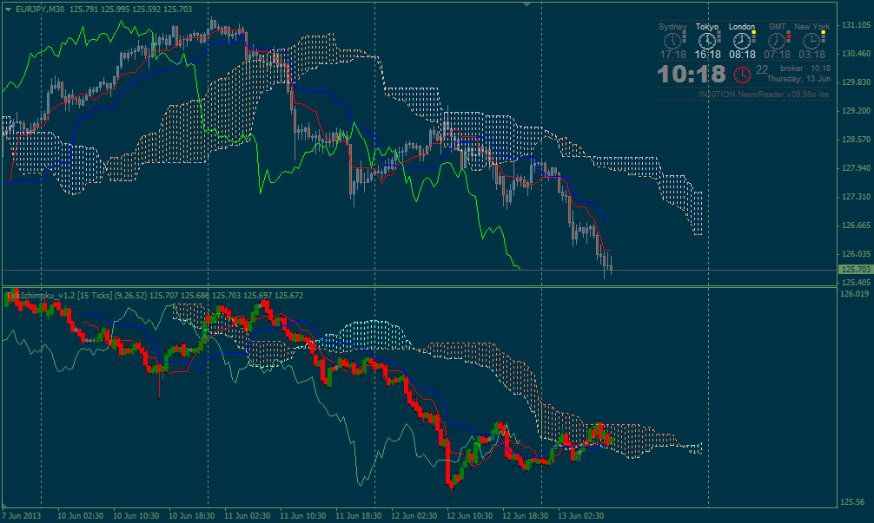Click the 129.830 price axis label
Image resolution: width=874 pixels, height=523 pixels.
tap(856, 82)
